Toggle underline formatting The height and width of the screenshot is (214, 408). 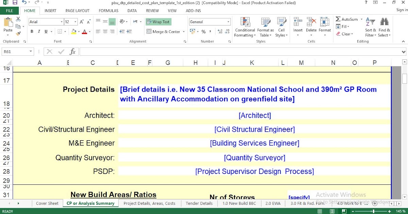(x=46, y=31)
